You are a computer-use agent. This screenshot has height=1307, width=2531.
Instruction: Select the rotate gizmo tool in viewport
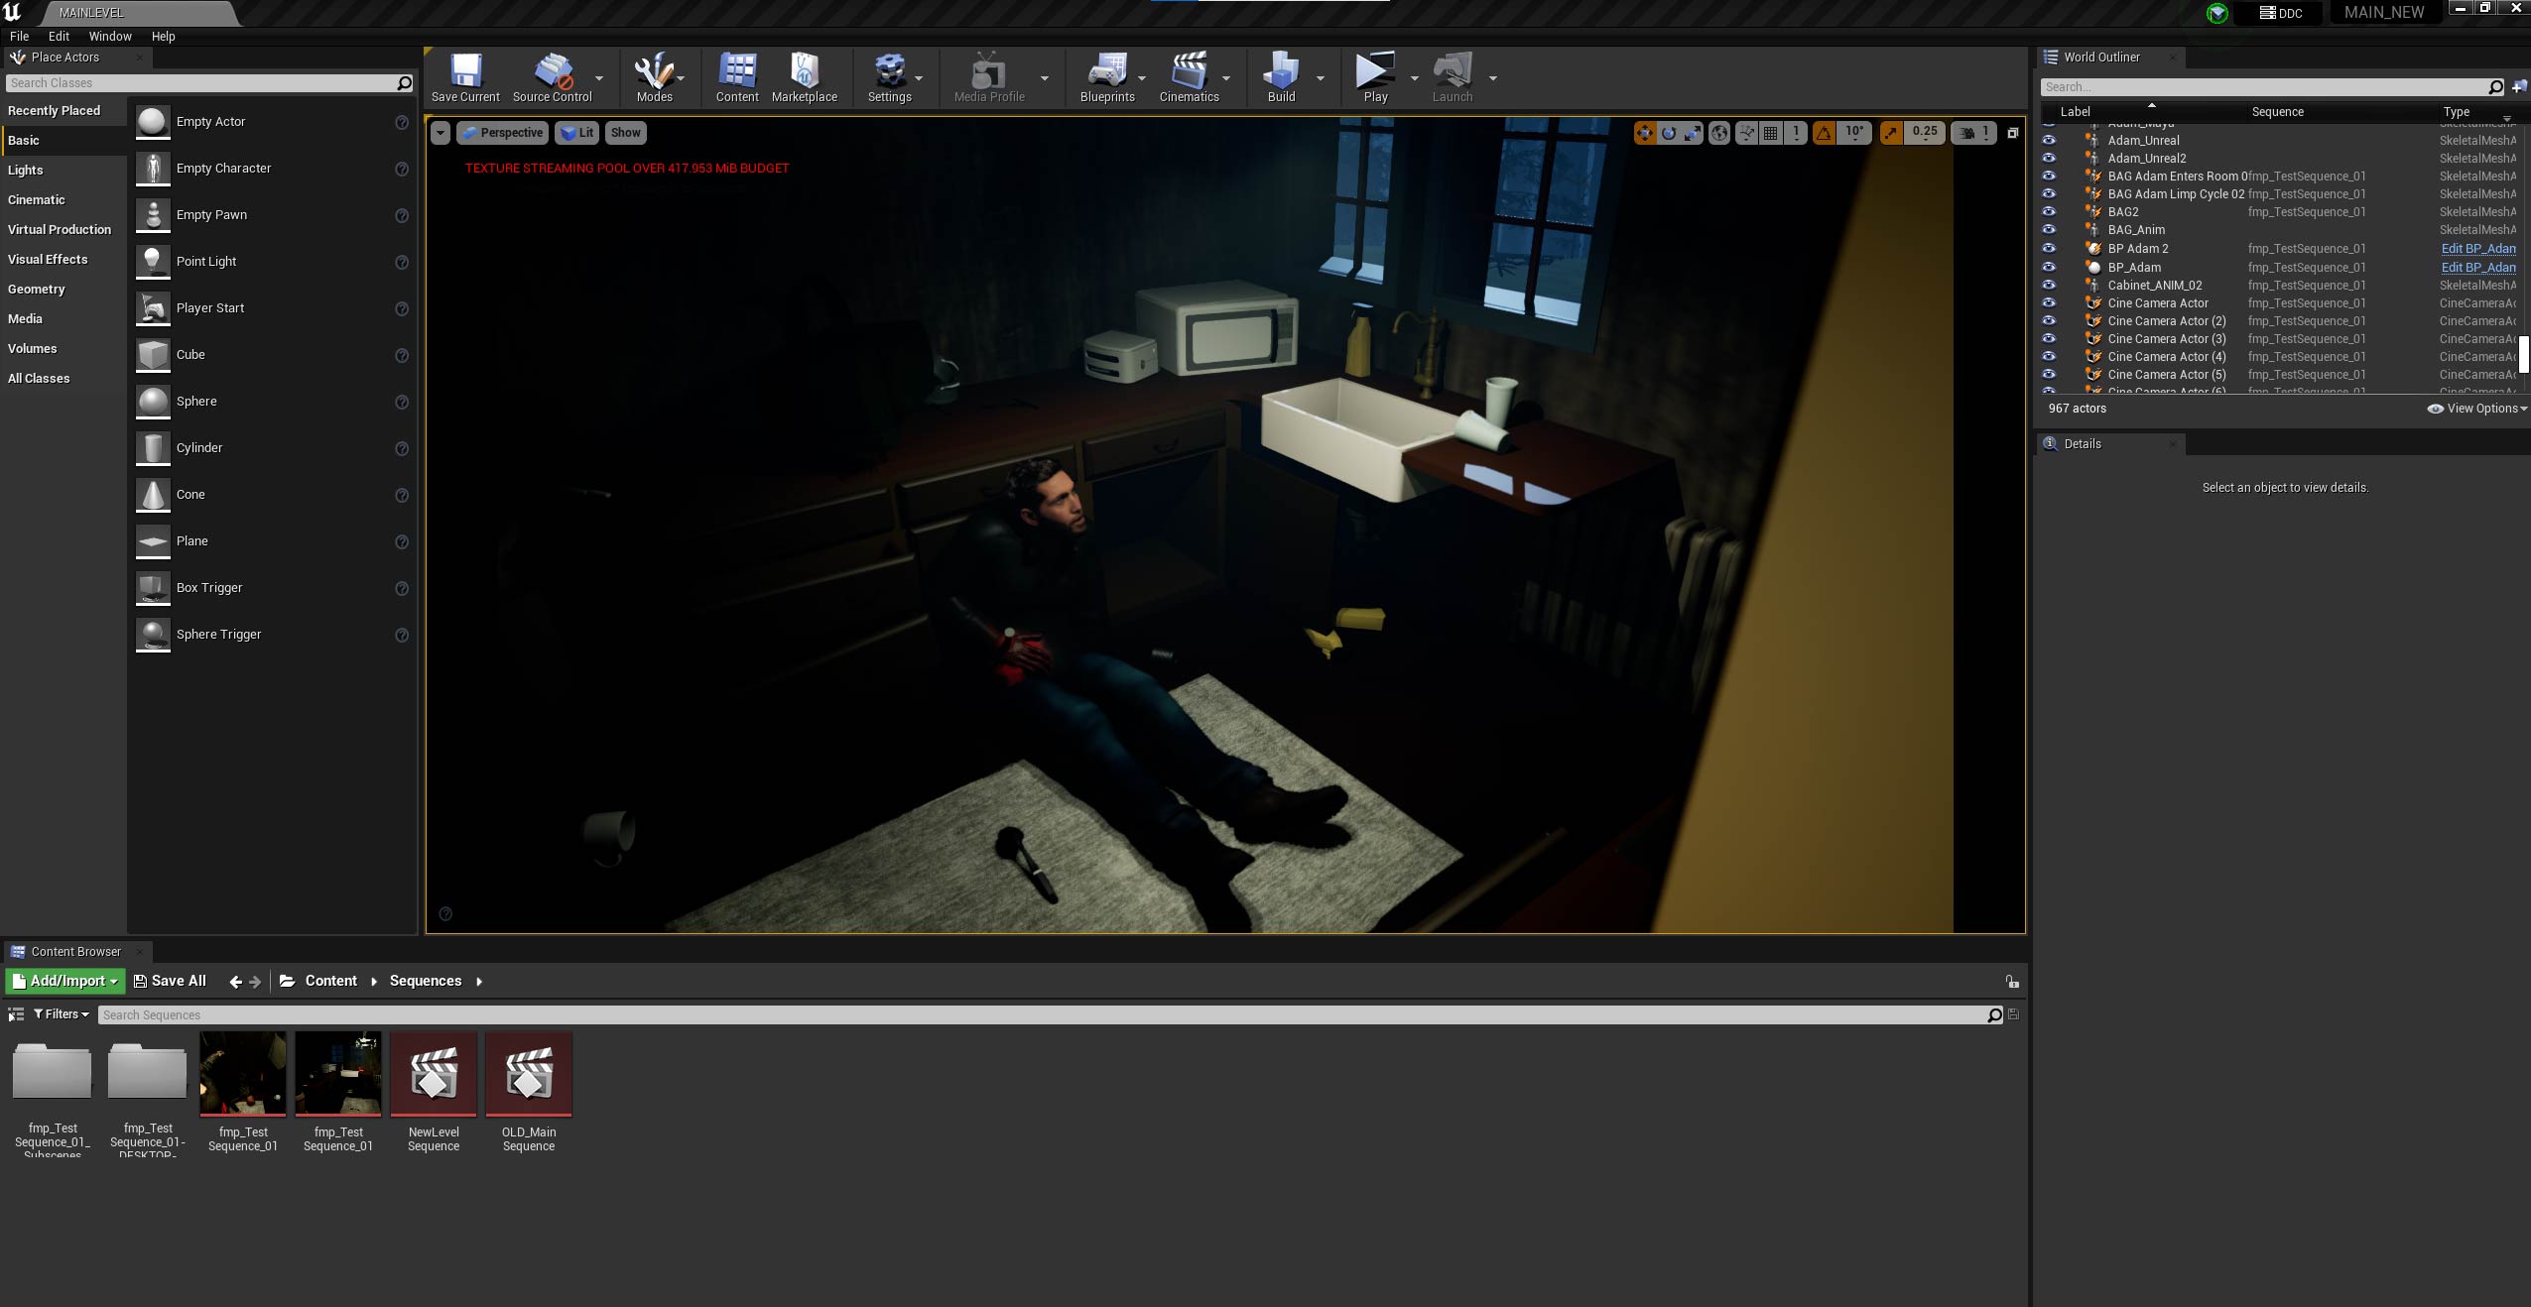pos(1669,133)
